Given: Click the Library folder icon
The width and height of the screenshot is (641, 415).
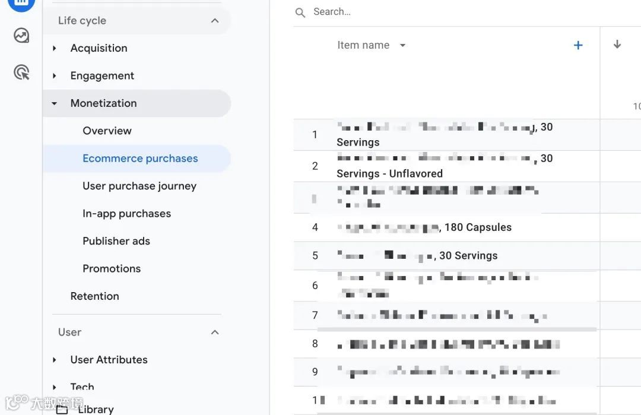Looking at the screenshot, I should pos(62,409).
